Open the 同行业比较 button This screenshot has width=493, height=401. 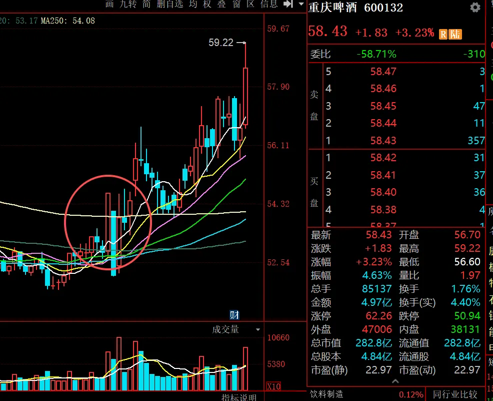point(454,394)
